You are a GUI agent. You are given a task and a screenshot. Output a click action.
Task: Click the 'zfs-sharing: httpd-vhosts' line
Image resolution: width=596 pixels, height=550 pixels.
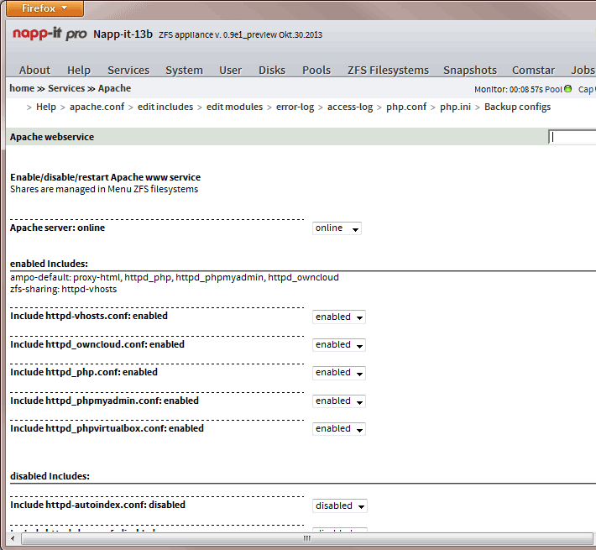(64, 289)
